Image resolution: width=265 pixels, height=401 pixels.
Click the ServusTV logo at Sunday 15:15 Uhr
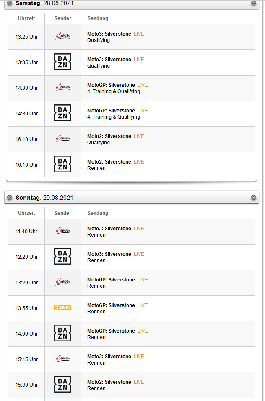(62, 359)
